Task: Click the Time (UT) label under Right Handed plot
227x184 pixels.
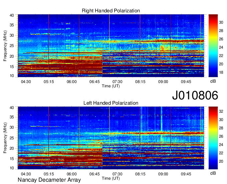Action: tap(111, 86)
